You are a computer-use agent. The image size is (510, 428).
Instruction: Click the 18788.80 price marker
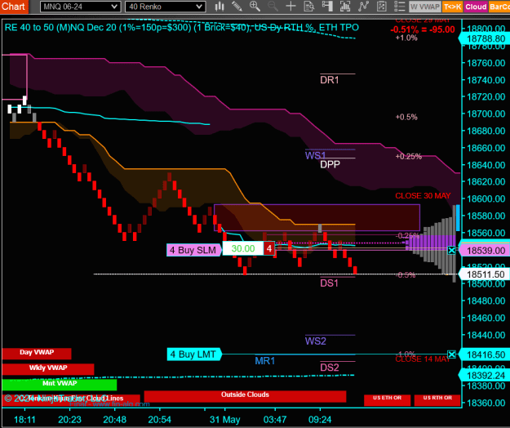click(x=485, y=39)
